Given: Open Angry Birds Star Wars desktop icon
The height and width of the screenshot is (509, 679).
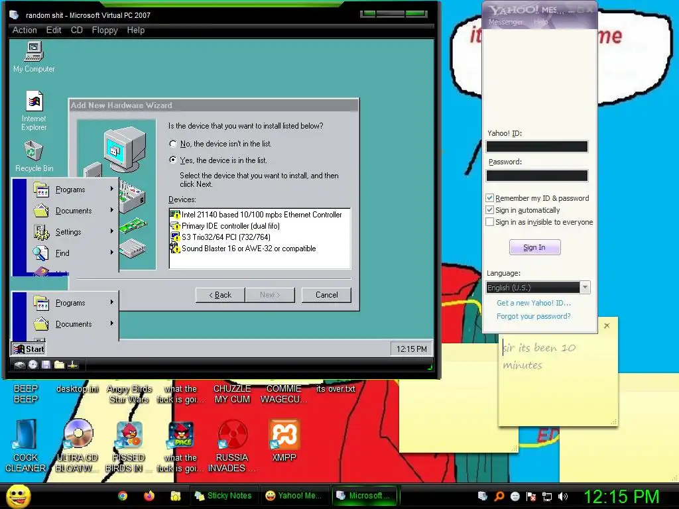Looking at the screenshot, I should click(129, 394).
